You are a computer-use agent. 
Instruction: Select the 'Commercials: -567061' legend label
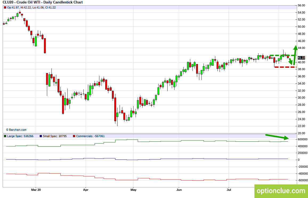tap(90, 136)
